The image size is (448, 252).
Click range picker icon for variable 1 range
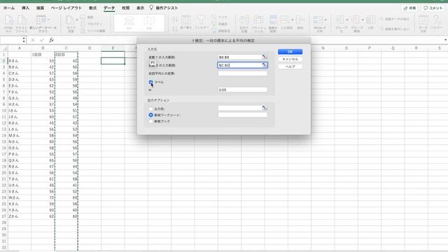point(265,57)
